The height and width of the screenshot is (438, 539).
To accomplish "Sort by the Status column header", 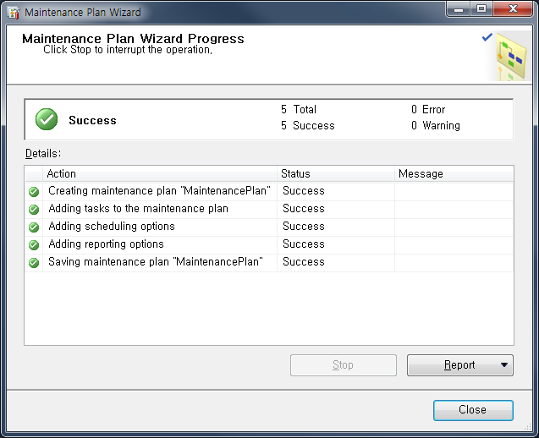I will [x=335, y=173].
